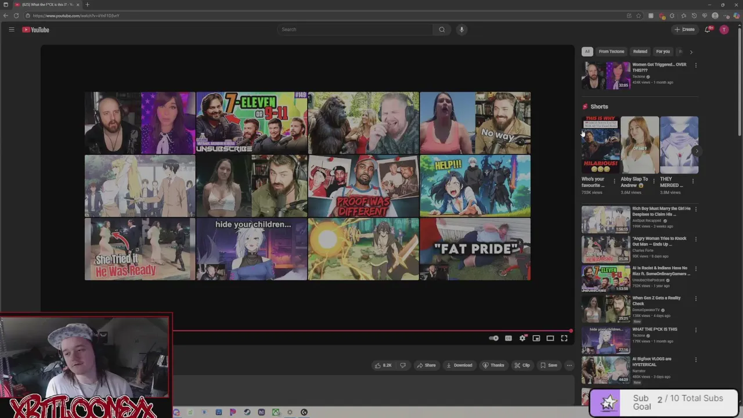Open the Copilot icon in browser toolbar
The height and width of the screenshot is (418, 743).
(737, 16)
